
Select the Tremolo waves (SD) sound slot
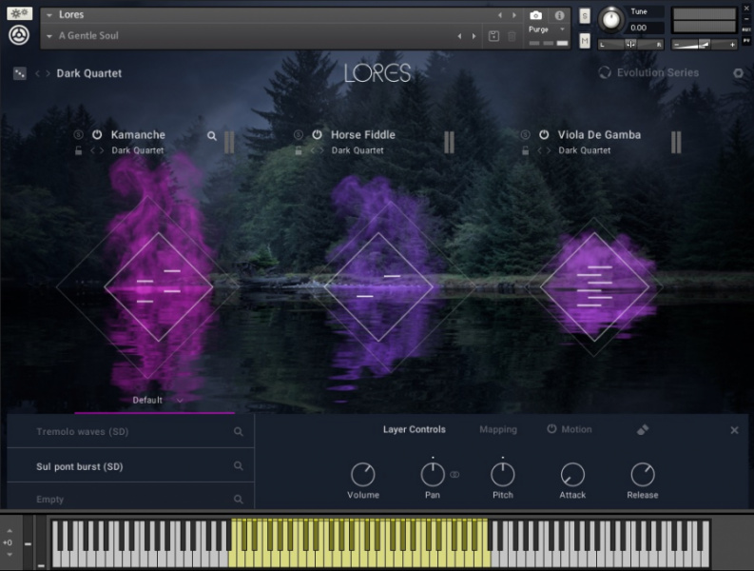point(131,431)
